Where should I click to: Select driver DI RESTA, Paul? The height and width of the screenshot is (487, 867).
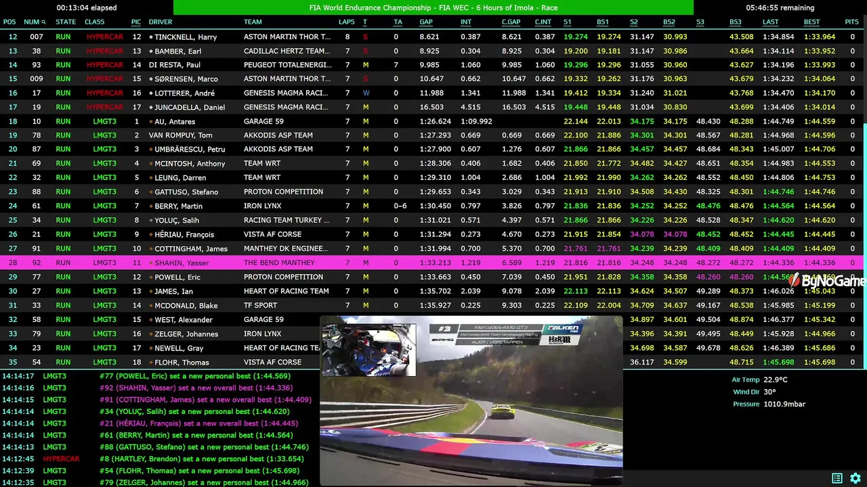click(175, 65)
